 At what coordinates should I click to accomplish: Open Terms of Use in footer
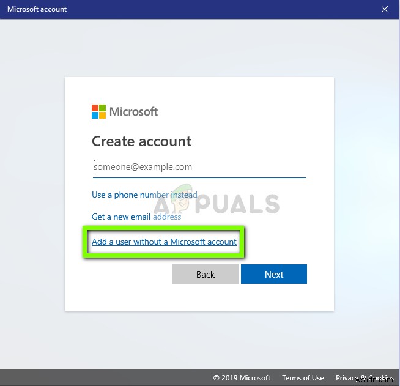click(303, 378)
